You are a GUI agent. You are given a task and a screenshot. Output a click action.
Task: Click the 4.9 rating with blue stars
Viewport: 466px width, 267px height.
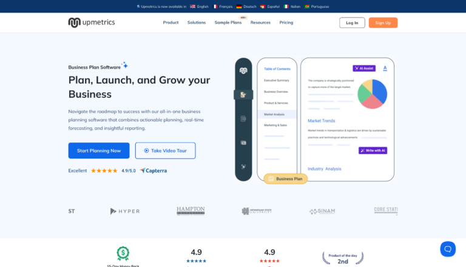(x=196, y=255)
